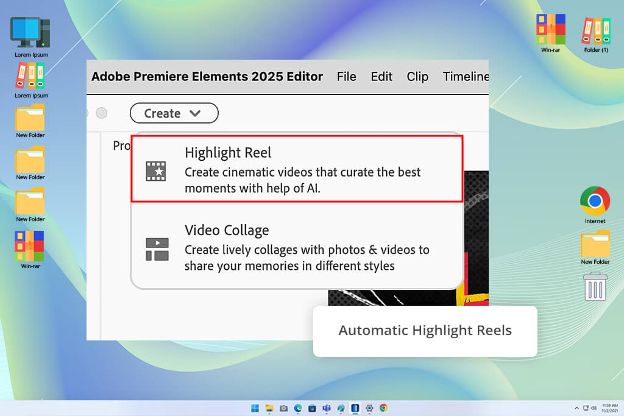Screen dimensions: 624x416
Task: Launch Microsoft Edge from the taskbar
Action: pos(297,408)
